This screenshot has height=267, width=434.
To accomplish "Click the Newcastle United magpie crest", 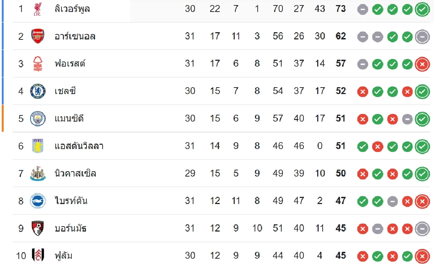I will pos(38,174).
